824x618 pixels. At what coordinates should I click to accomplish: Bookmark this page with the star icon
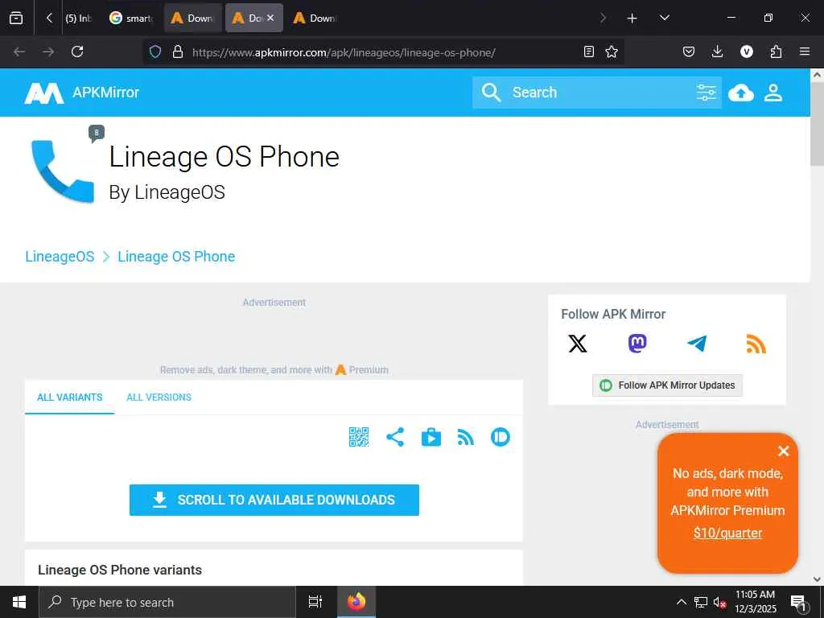coord(612,51)
